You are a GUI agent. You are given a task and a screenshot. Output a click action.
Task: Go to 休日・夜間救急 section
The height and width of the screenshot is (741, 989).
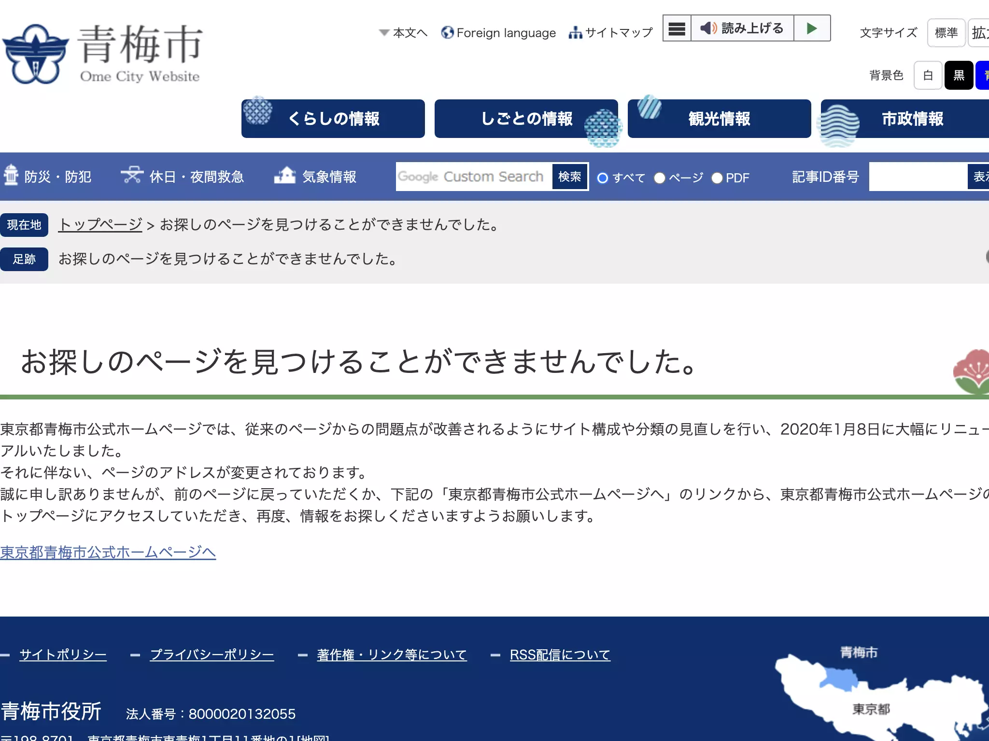pyautogui.click(x=183, y=177)
